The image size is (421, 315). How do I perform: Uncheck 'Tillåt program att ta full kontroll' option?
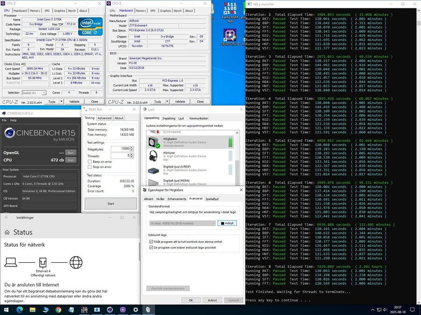pyautogui.click(x=151, y=242)
